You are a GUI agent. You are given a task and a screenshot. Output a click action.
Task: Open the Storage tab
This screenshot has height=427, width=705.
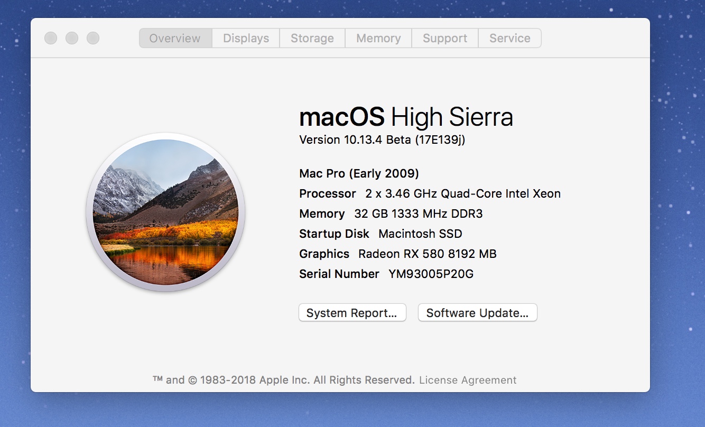tap(312, 38)
